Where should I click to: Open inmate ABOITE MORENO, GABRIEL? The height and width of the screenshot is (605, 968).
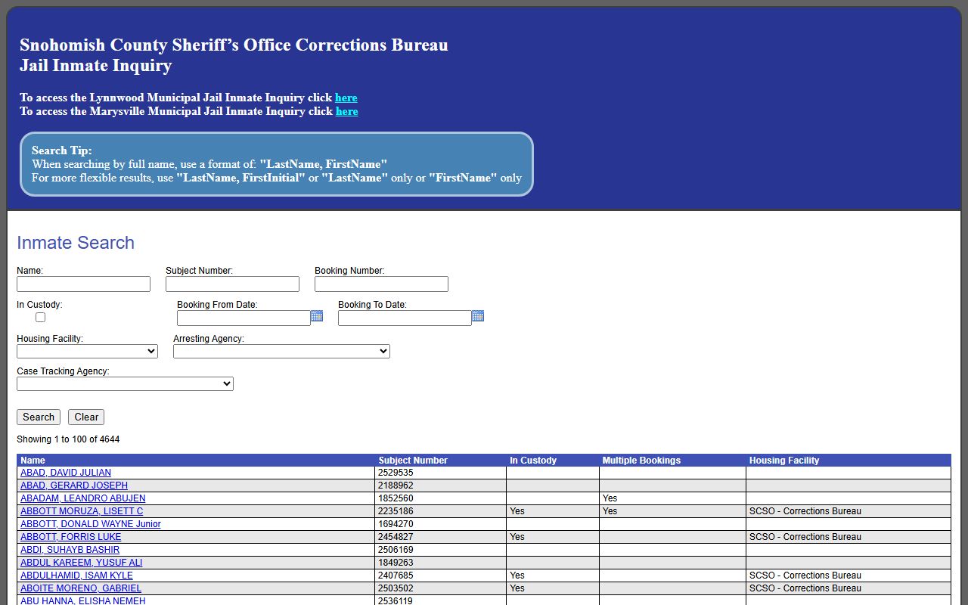(81, 588)
